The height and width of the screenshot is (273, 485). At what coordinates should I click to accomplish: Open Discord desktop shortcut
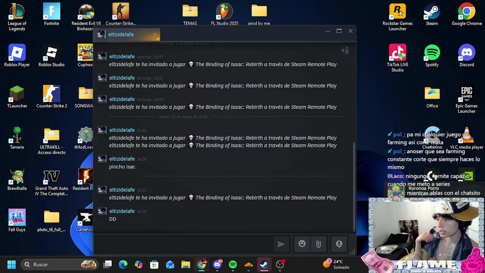click(x=467, y=56)
